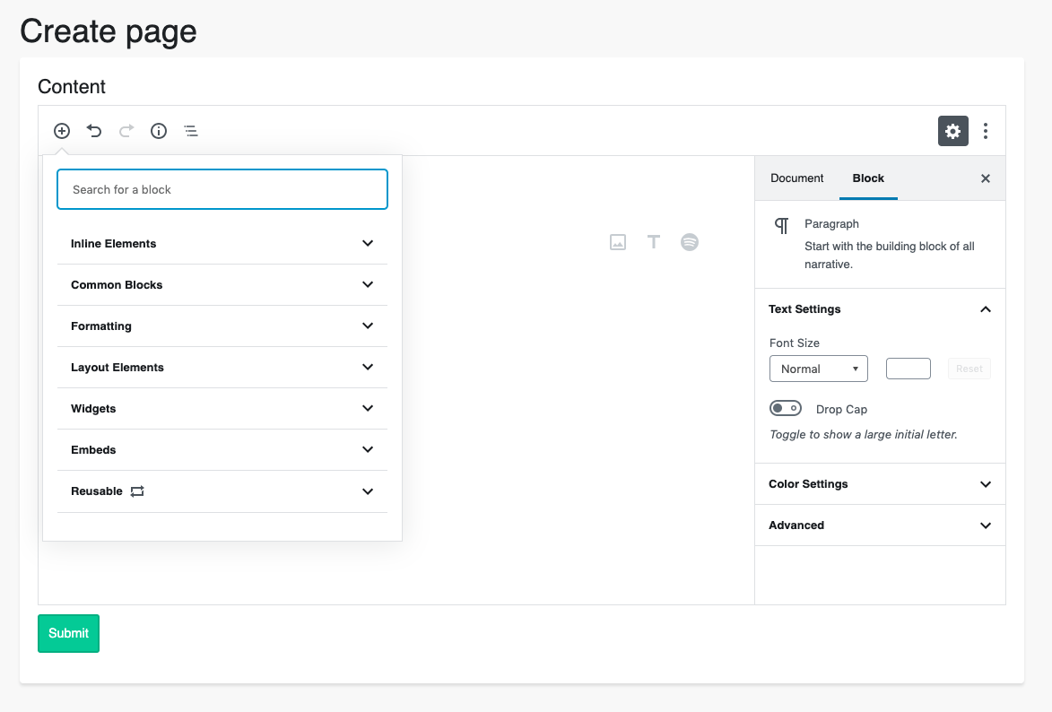Click the green Submit button
The height and width of the screenshot is (712, 1052).
pos(68,633)
